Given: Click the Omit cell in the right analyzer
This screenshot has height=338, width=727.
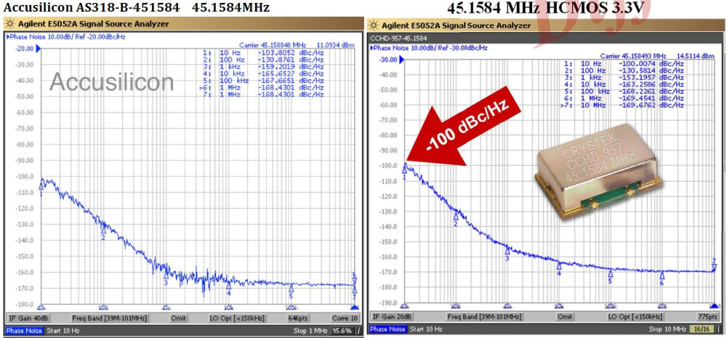Looking at the screenshot, I should tap(565, 316).
